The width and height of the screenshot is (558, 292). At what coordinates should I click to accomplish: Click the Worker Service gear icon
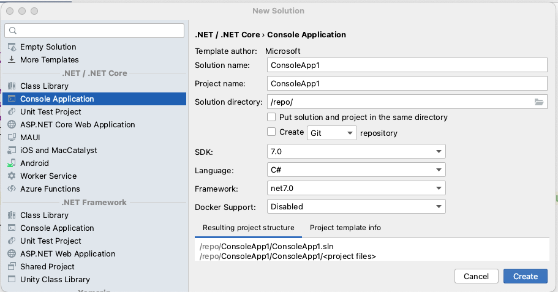(12, 176)
